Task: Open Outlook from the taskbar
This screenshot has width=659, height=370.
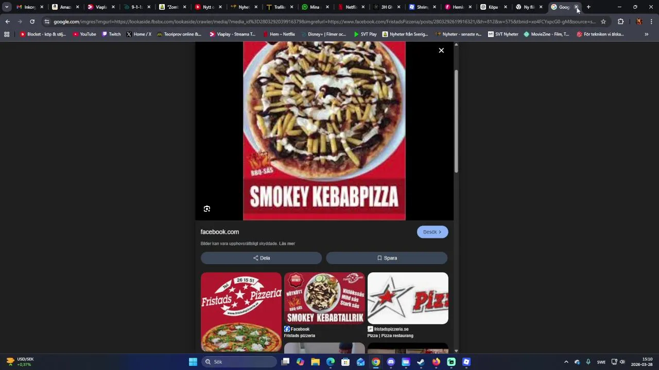Action: click(x=360, y=362)
